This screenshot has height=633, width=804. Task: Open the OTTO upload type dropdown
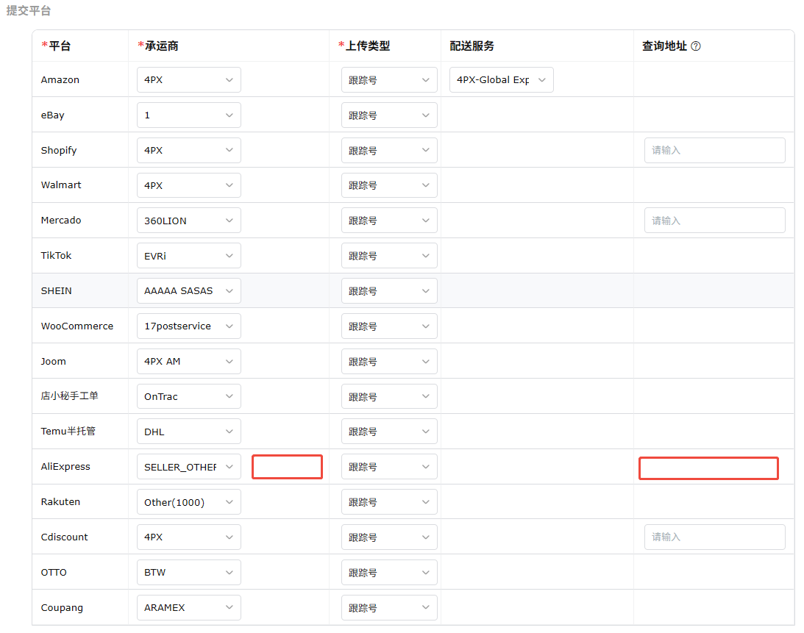coord(389,573)
